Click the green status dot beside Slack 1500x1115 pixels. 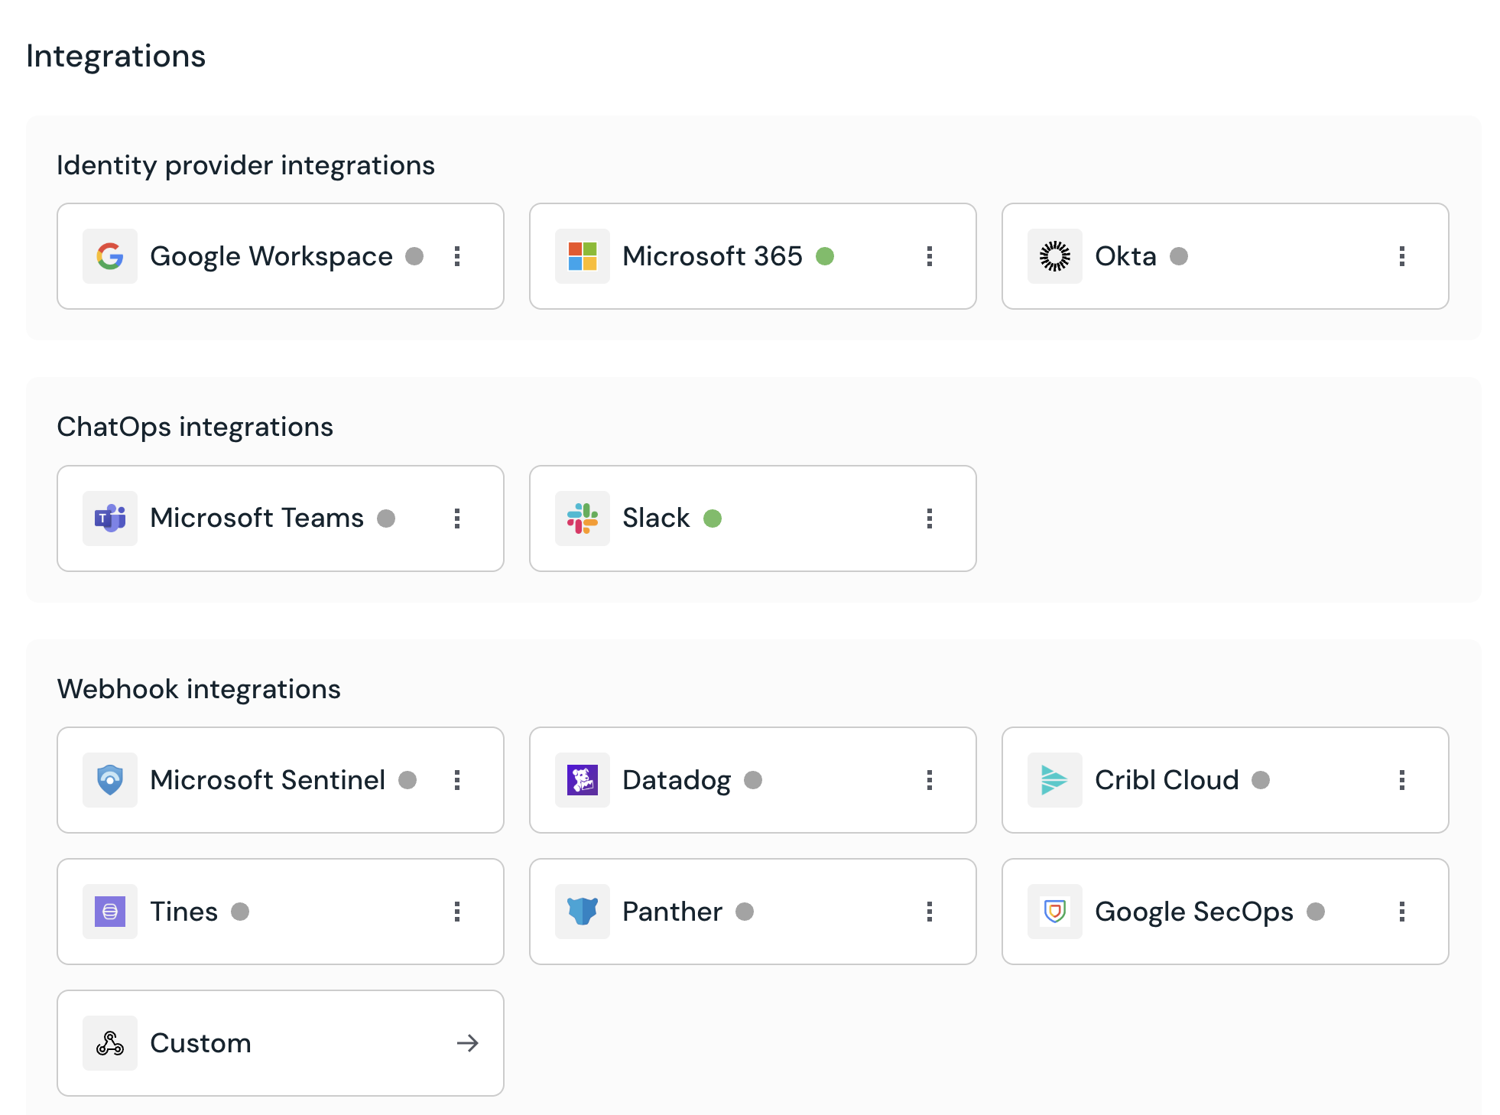[713, 518]
